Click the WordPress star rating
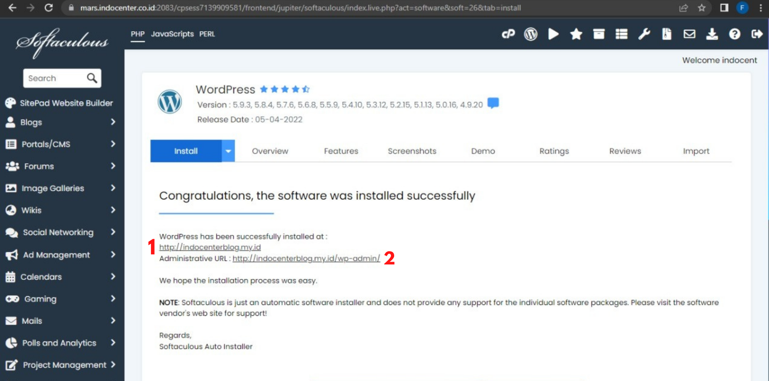The image size is (769, 381). 285,89
